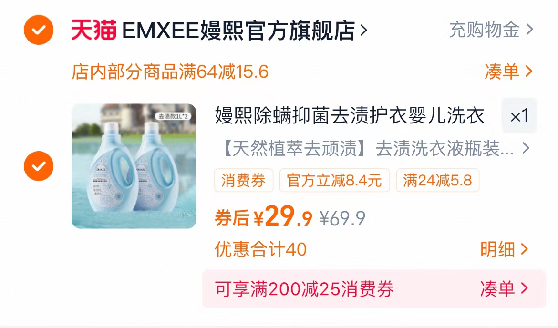Screen dimensions: 558x328
Task: Open 充购物金 recharge option
Action: point(491,30)
